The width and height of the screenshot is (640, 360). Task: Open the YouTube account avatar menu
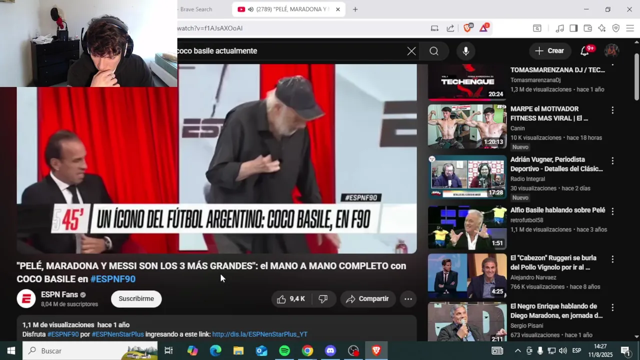(x=611, y=51)
